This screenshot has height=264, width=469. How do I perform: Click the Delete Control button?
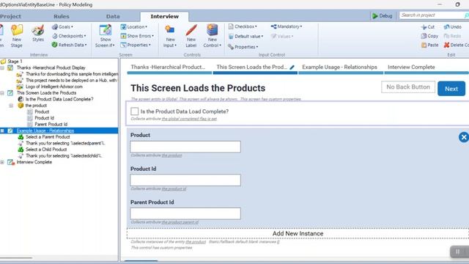click(x=456, y=45)
